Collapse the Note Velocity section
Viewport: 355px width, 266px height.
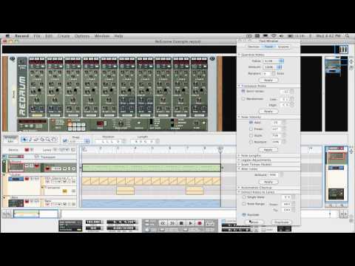point(239,117)
